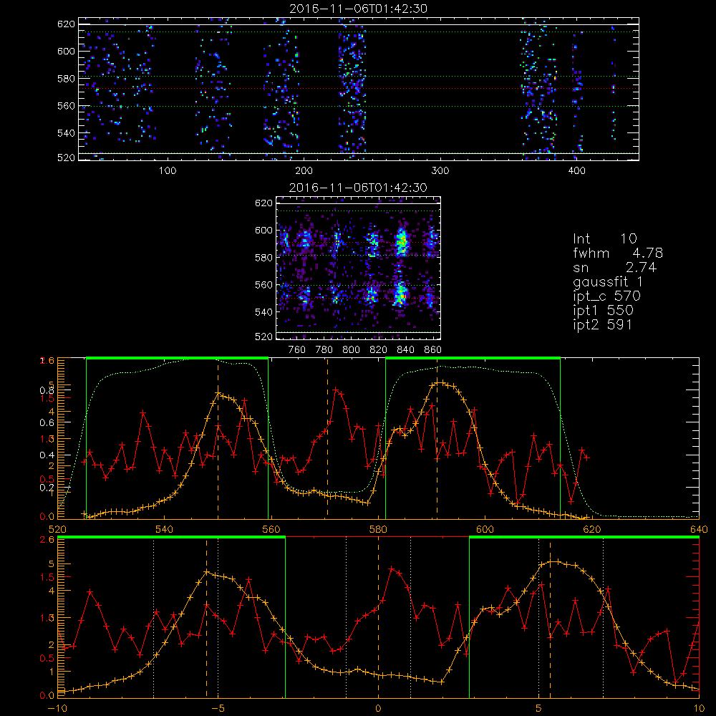
Task: Click x-axis label 580 on profile plot
Action: [378, 529]
